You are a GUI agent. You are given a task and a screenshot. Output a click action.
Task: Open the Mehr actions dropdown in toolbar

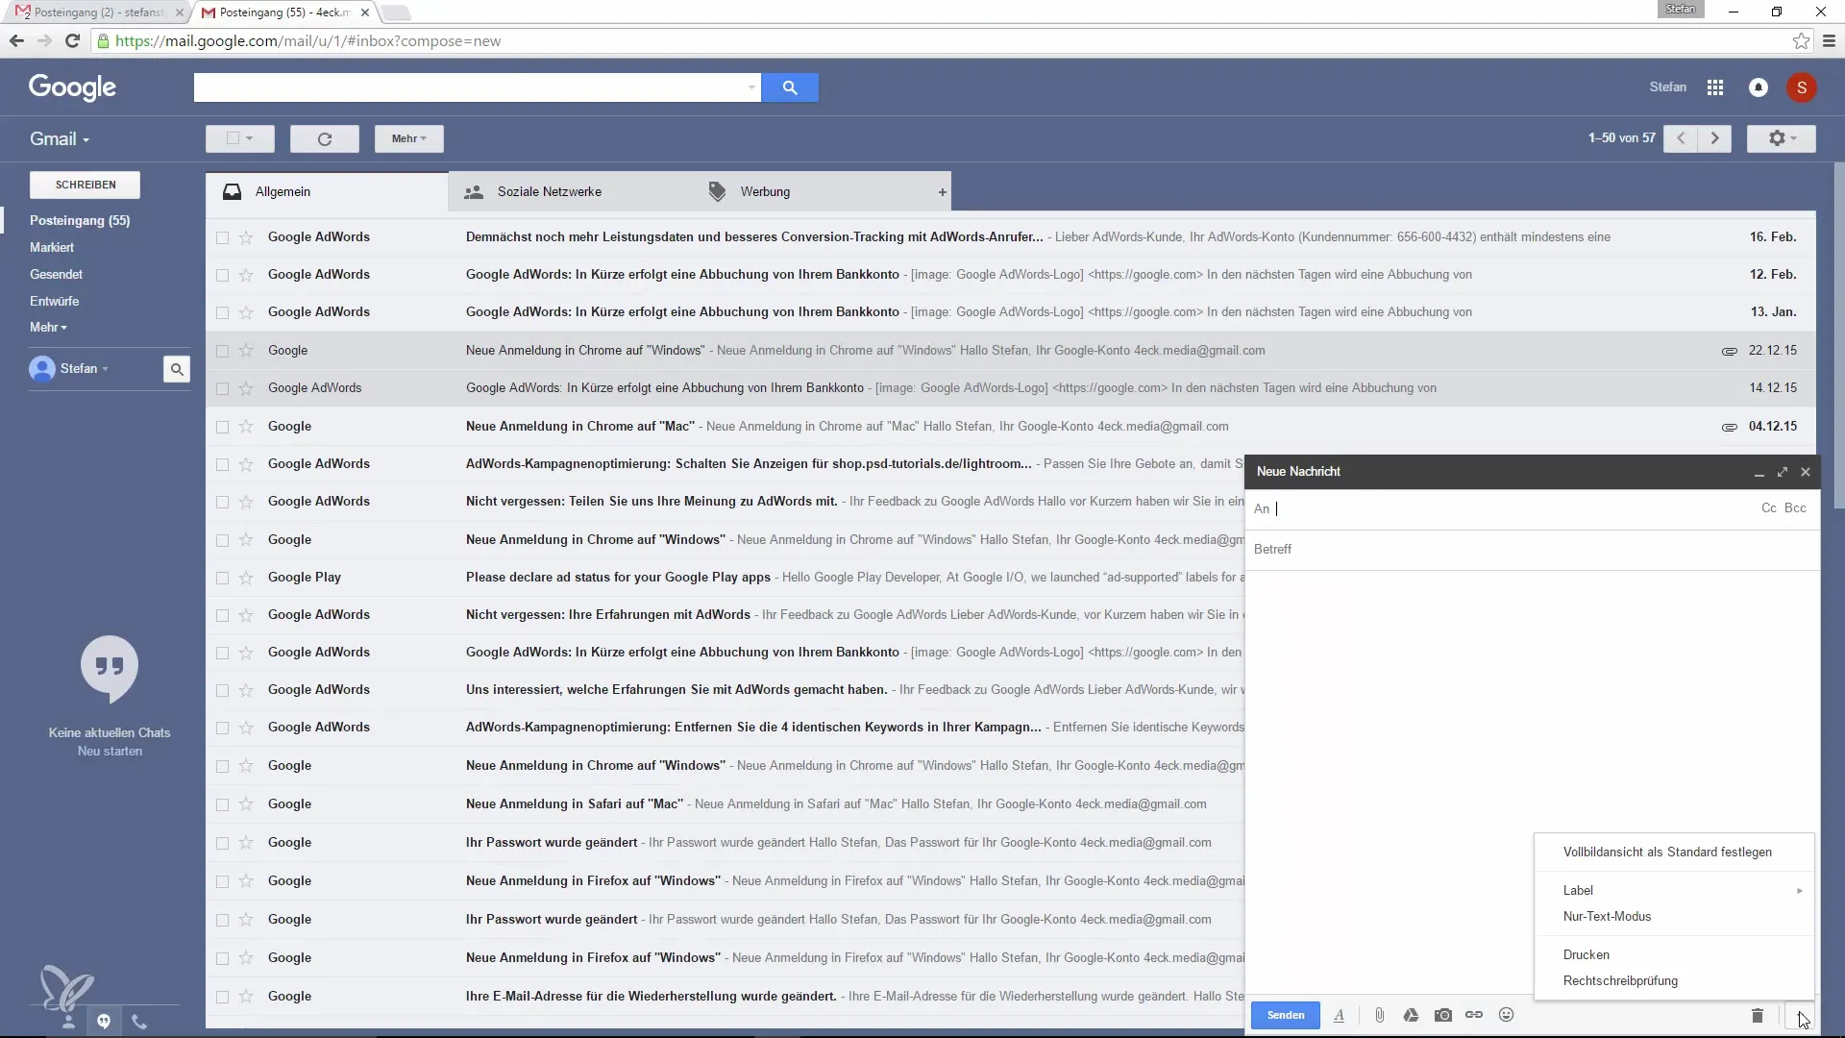coord(409,138)
